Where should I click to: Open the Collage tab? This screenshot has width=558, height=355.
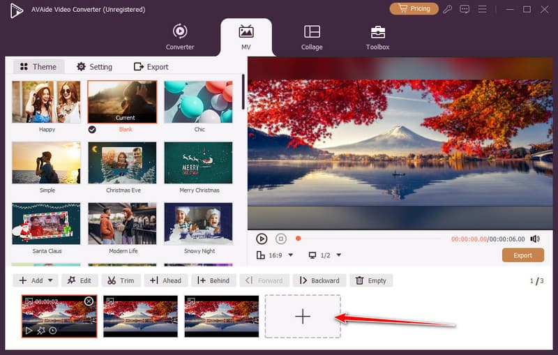pos(312,37)
